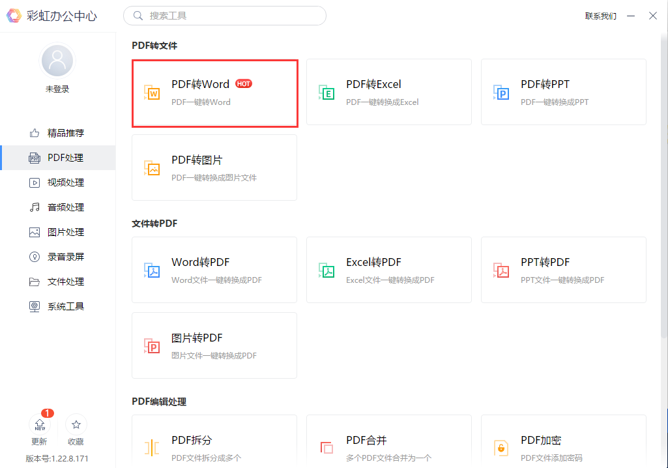Image resolution: width=668 pixels, height=468 pixels.
Task: Click the rainbow app logo icon
Action: click(x=14, y=16)
